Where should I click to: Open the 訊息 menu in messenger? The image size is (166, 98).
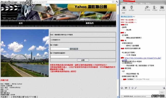[x=123, y=4]
